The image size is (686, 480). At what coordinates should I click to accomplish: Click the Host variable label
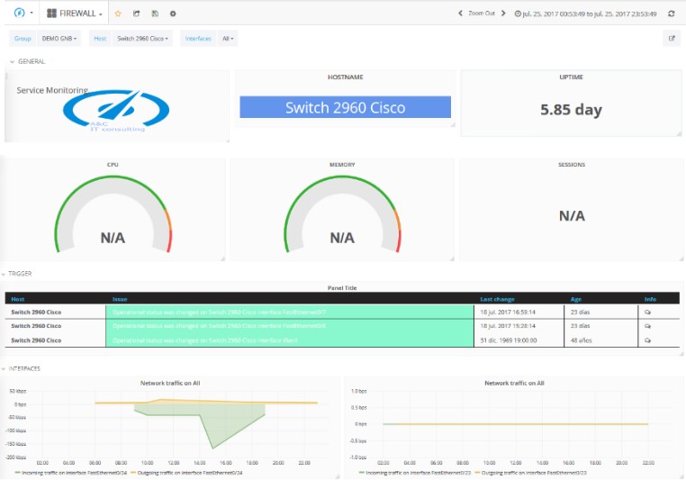[100, 39]
